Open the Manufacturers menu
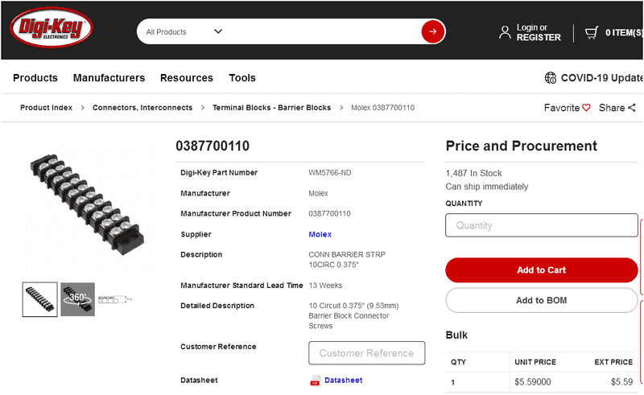This screenshot has height=395, width=644. (x=109, y=77)
